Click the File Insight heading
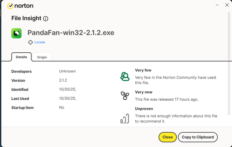Viewport: 232px width, 147px height. click(x=26, y=18)
